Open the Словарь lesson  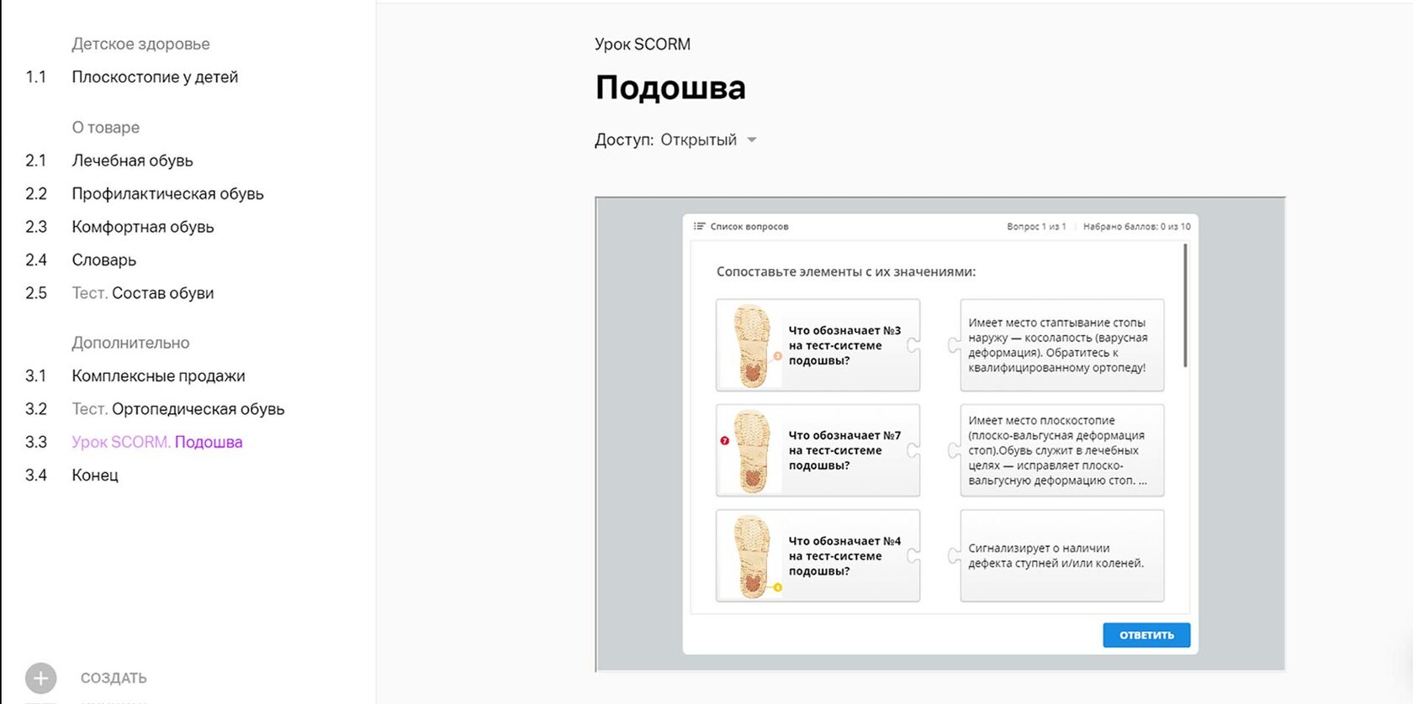[x=103, y=260]
